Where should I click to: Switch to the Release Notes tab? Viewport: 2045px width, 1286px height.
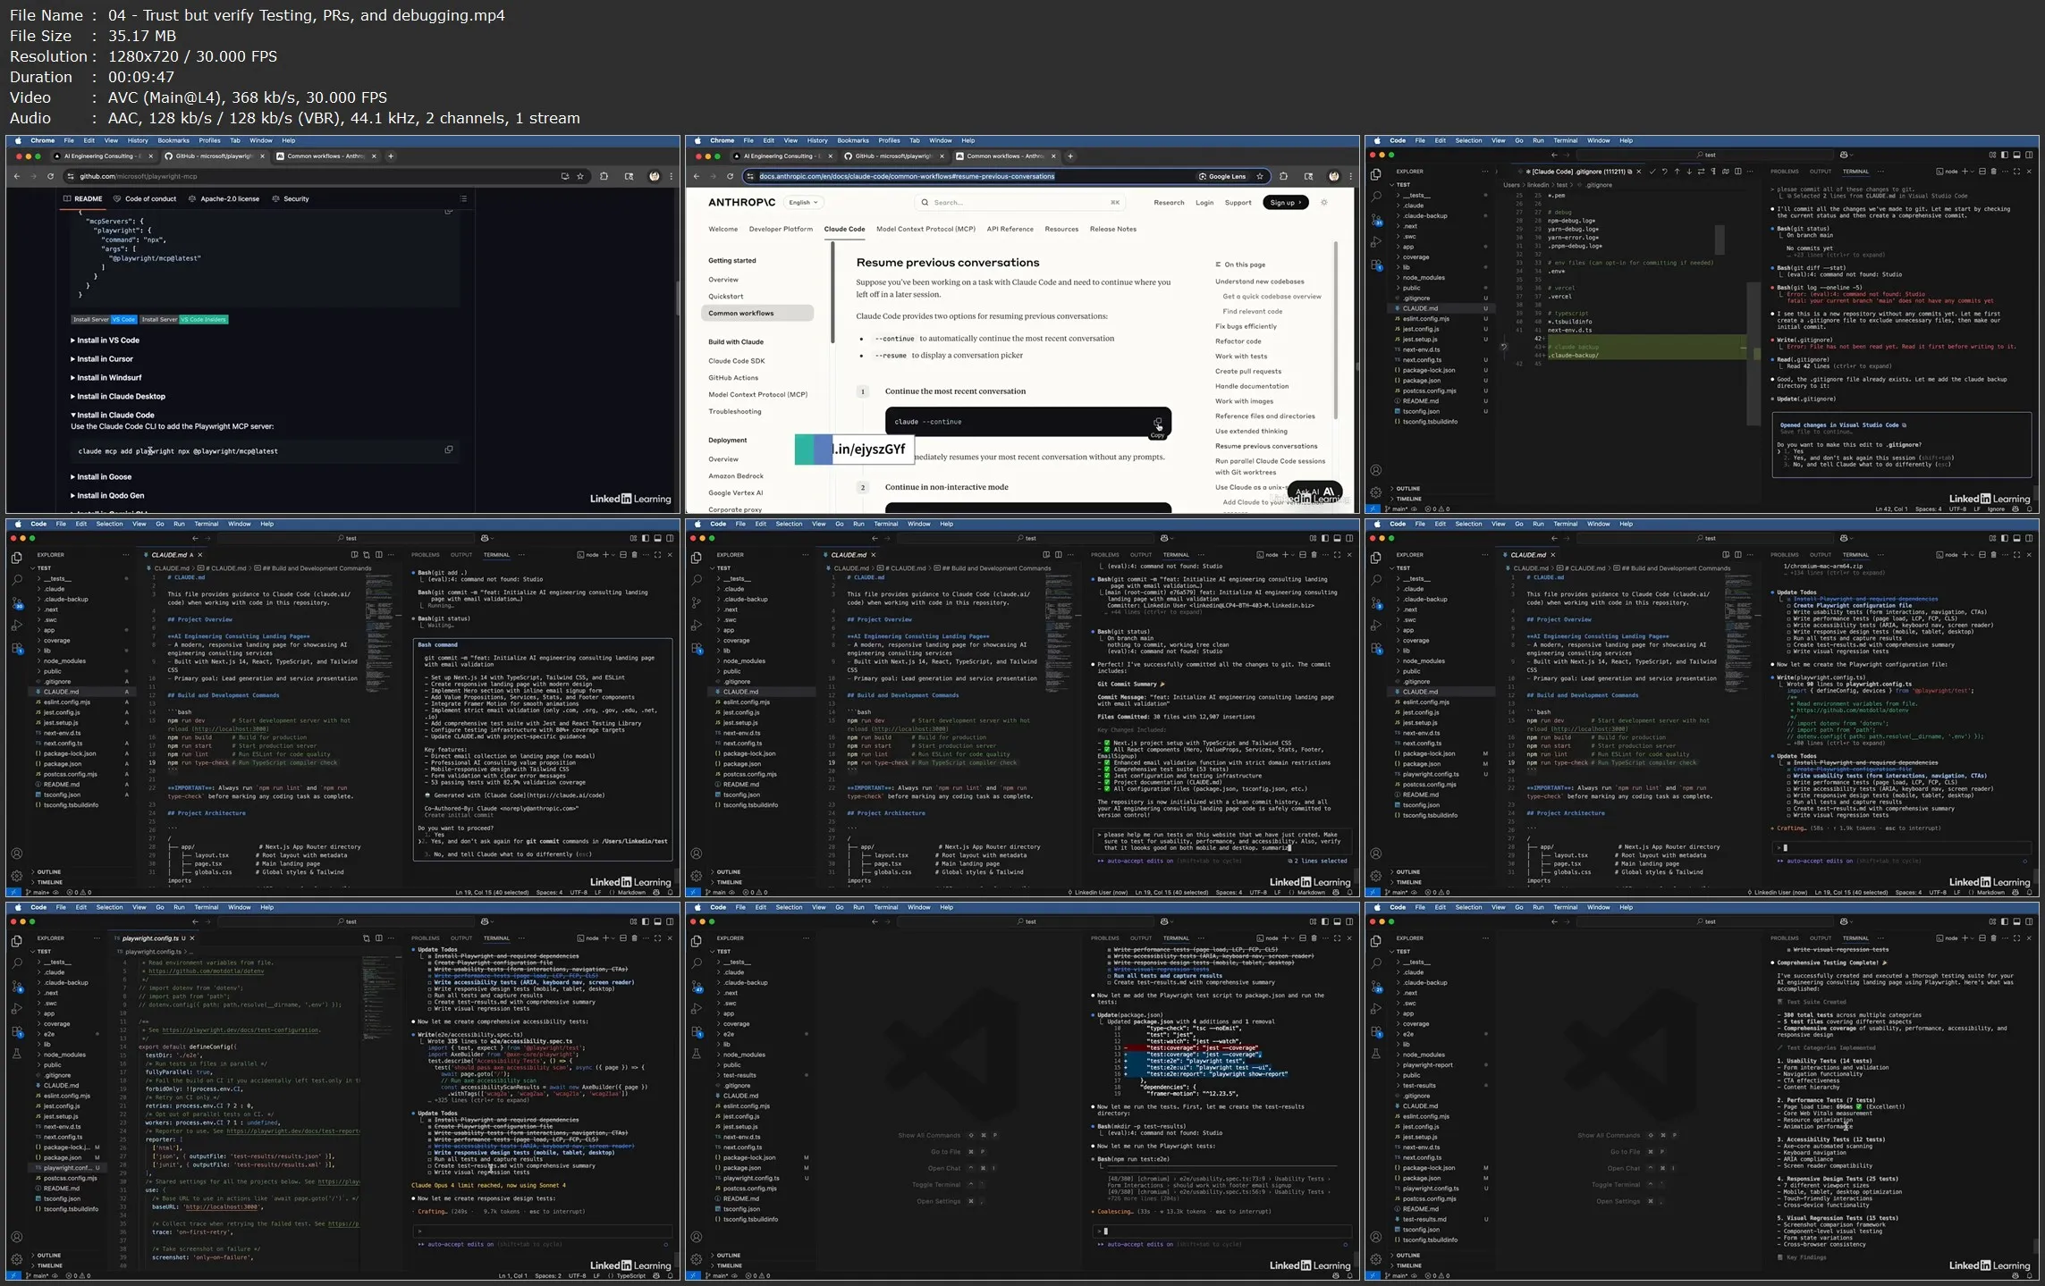pos(1112,229)
